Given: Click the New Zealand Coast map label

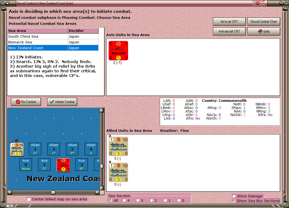Looking at the screenshot, I should [63, 179].
